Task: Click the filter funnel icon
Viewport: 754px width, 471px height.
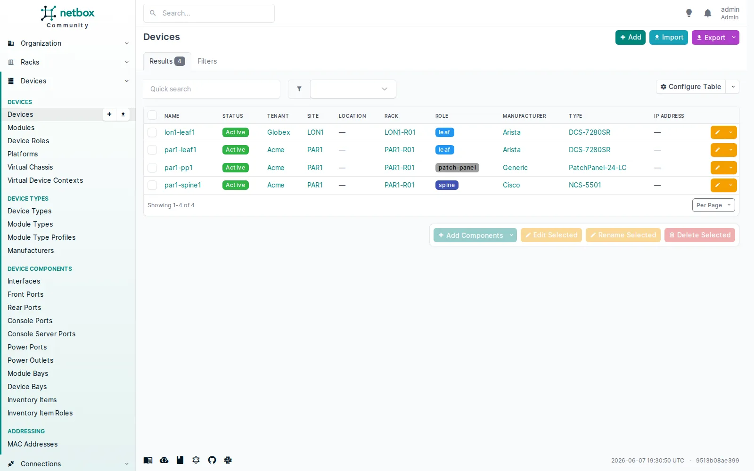Action: tap(299, 89)
